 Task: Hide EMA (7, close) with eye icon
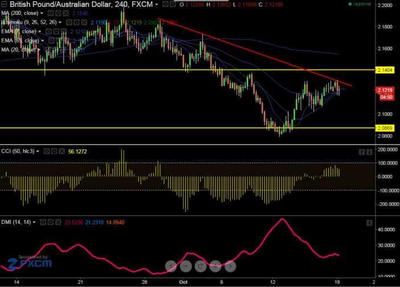(x=49, y=32)
